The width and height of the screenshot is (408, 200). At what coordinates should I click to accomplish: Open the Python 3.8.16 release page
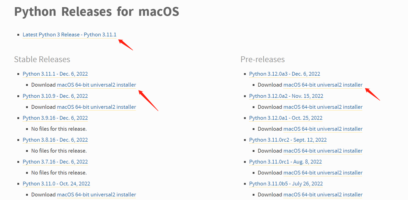coord(55,140)
